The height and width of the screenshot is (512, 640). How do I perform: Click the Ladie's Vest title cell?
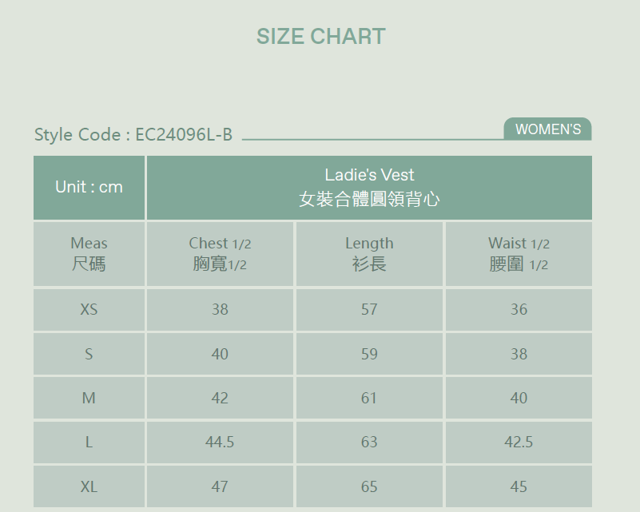(369, 187)
